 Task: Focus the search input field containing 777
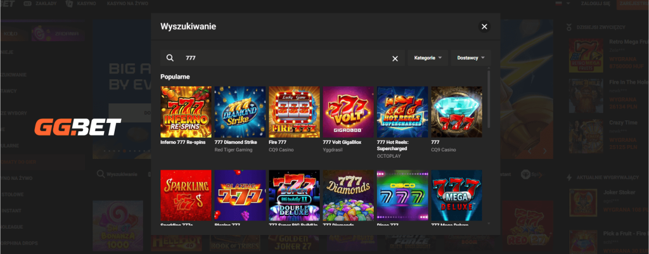282,58
